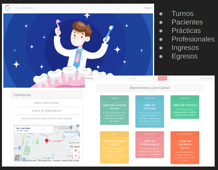Open the Lucia Cabral user dropdown

[x=207, y=79]
